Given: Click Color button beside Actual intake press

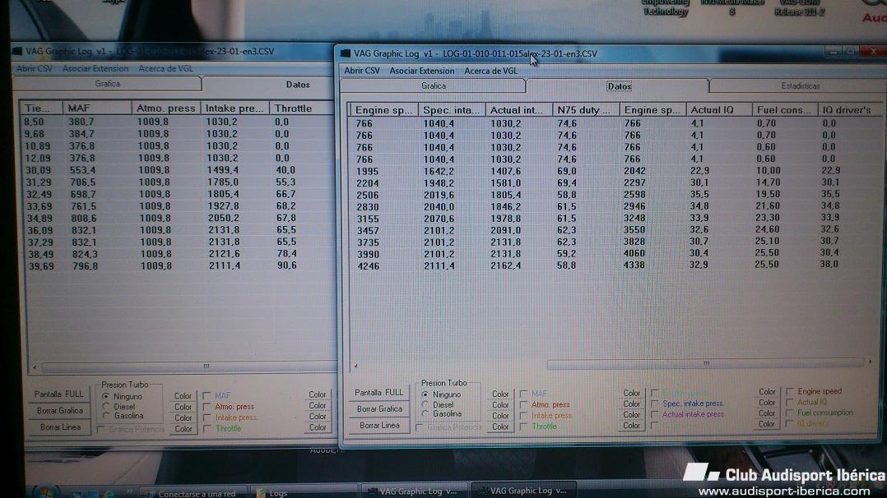Looking at the screenshot, I should coord(631,414).
